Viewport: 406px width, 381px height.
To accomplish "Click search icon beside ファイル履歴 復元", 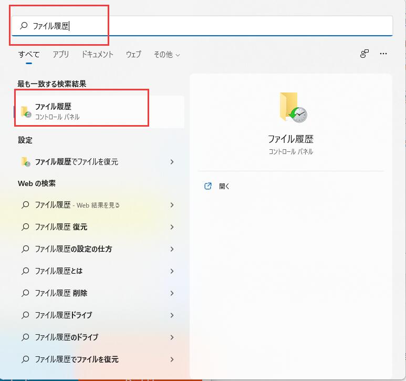I will pos(25,227).
